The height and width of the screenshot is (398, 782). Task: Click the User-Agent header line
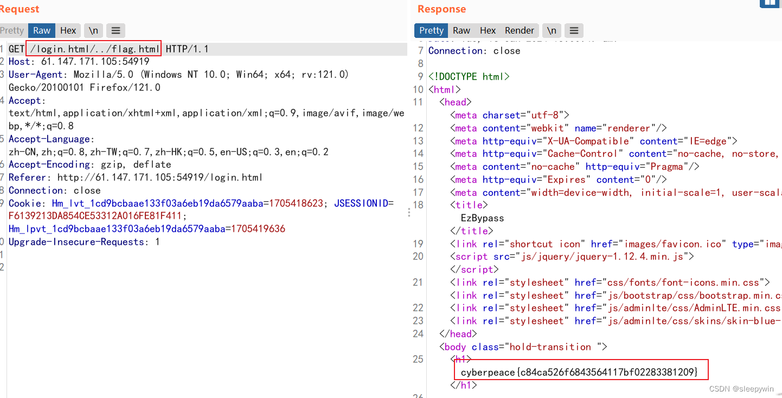(x=178, y=81)
